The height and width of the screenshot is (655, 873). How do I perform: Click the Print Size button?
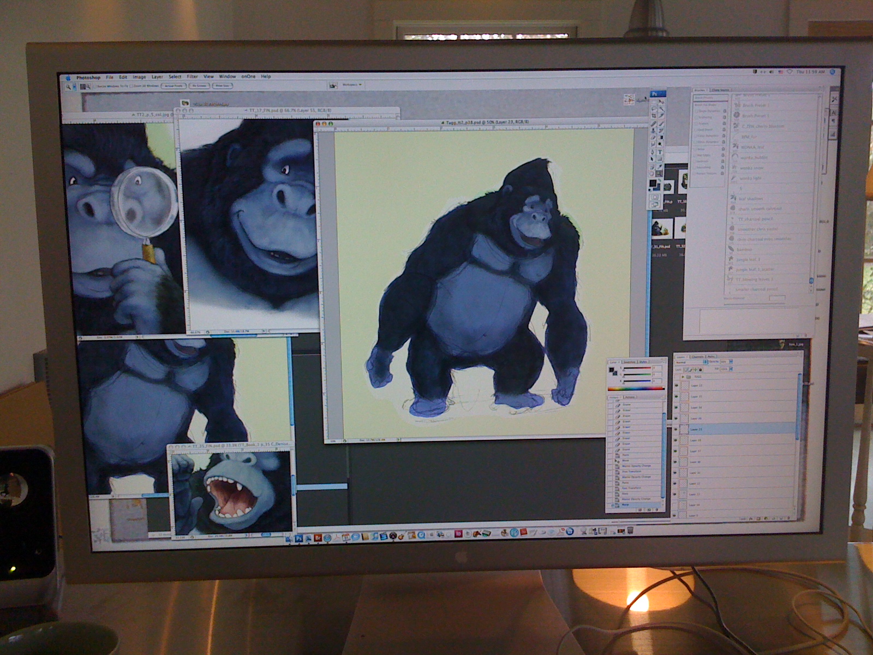point(222,86)
